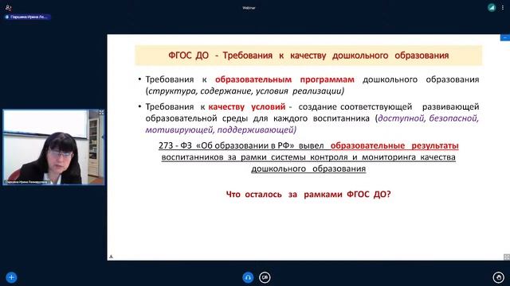This screenshot has height=286, width=510.
Task: Open the participants list icon
Action: 9,7
